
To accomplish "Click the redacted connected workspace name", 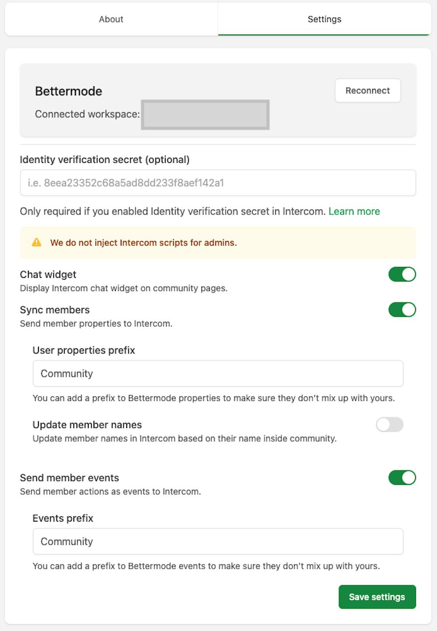I will coord(205,115).
